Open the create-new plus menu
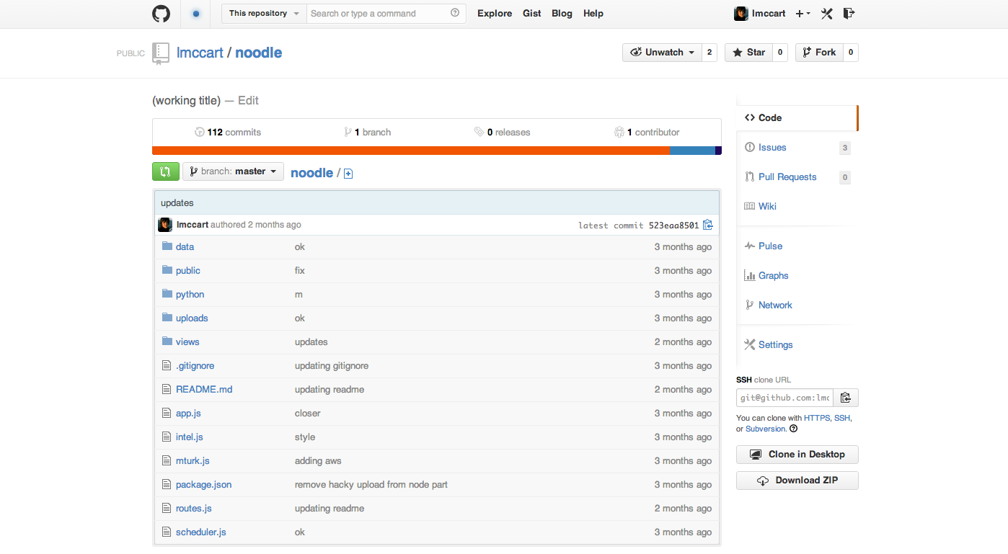The image size is (1008, 554). click(803, 14)
